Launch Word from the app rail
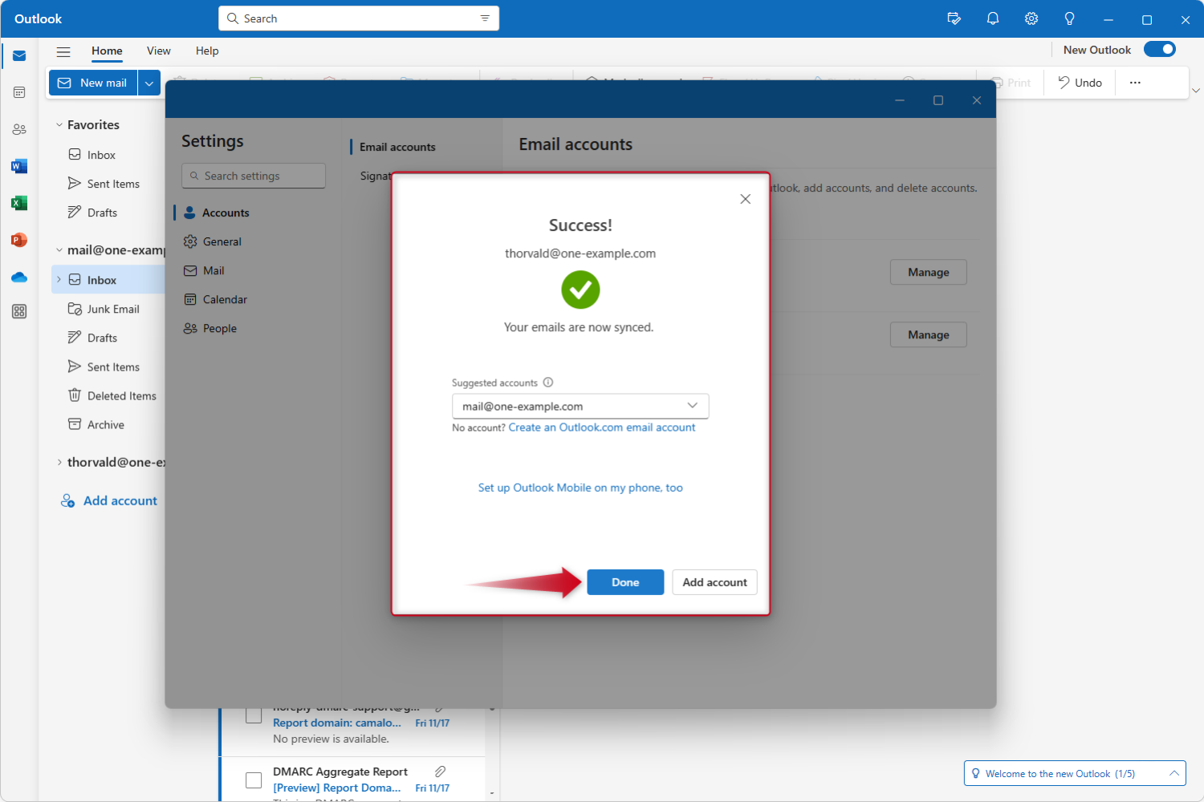Viewport: 1204px width, 802px height. coord(19,166)
